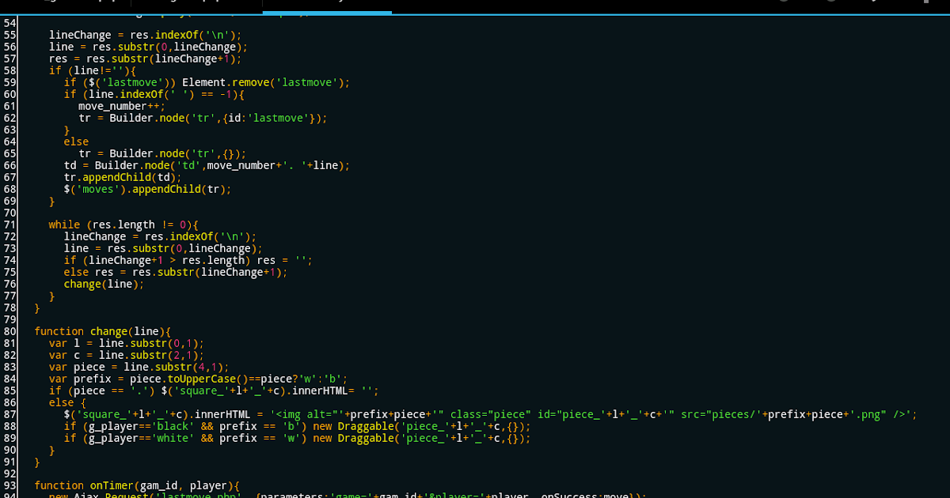This screenshot has height=498, width=950.
Task: Switch to the second tab in the top bar
Action: (194, 4)
